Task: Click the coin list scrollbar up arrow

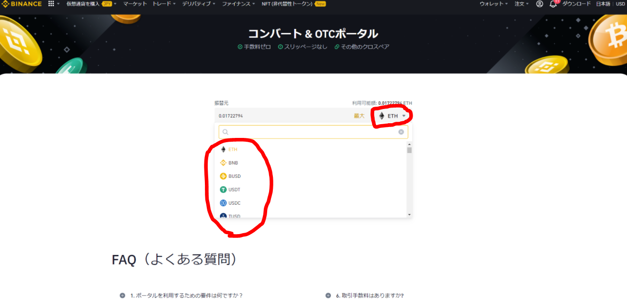Action: click(x=409, y=144)
